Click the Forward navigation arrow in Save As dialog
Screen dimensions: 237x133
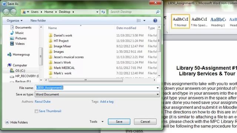point(13,12)
